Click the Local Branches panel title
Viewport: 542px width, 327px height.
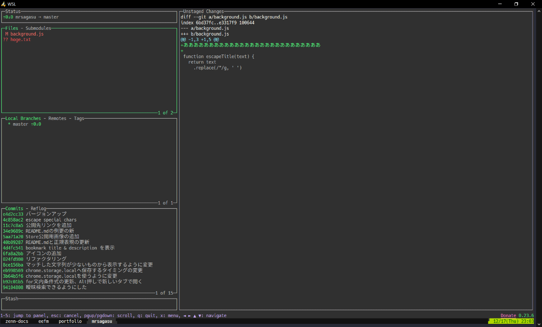coord(23,119)
